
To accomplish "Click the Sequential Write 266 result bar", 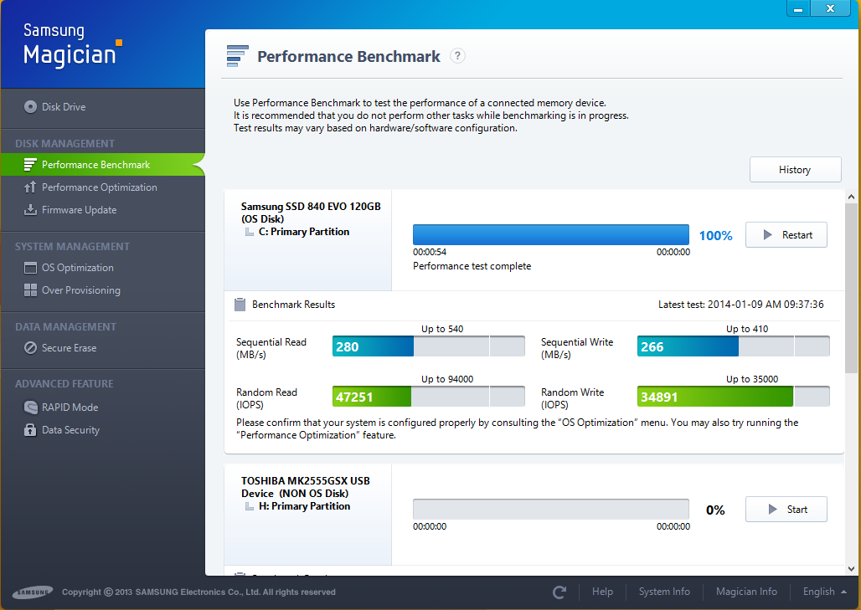I will pos(733,346).
